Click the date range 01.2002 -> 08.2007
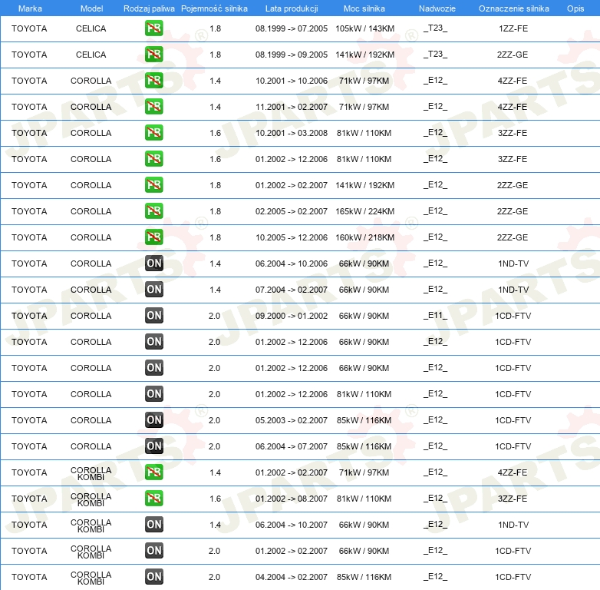Image resolution: width=600 pixels, height=590 pixels. tap(292, 498)
